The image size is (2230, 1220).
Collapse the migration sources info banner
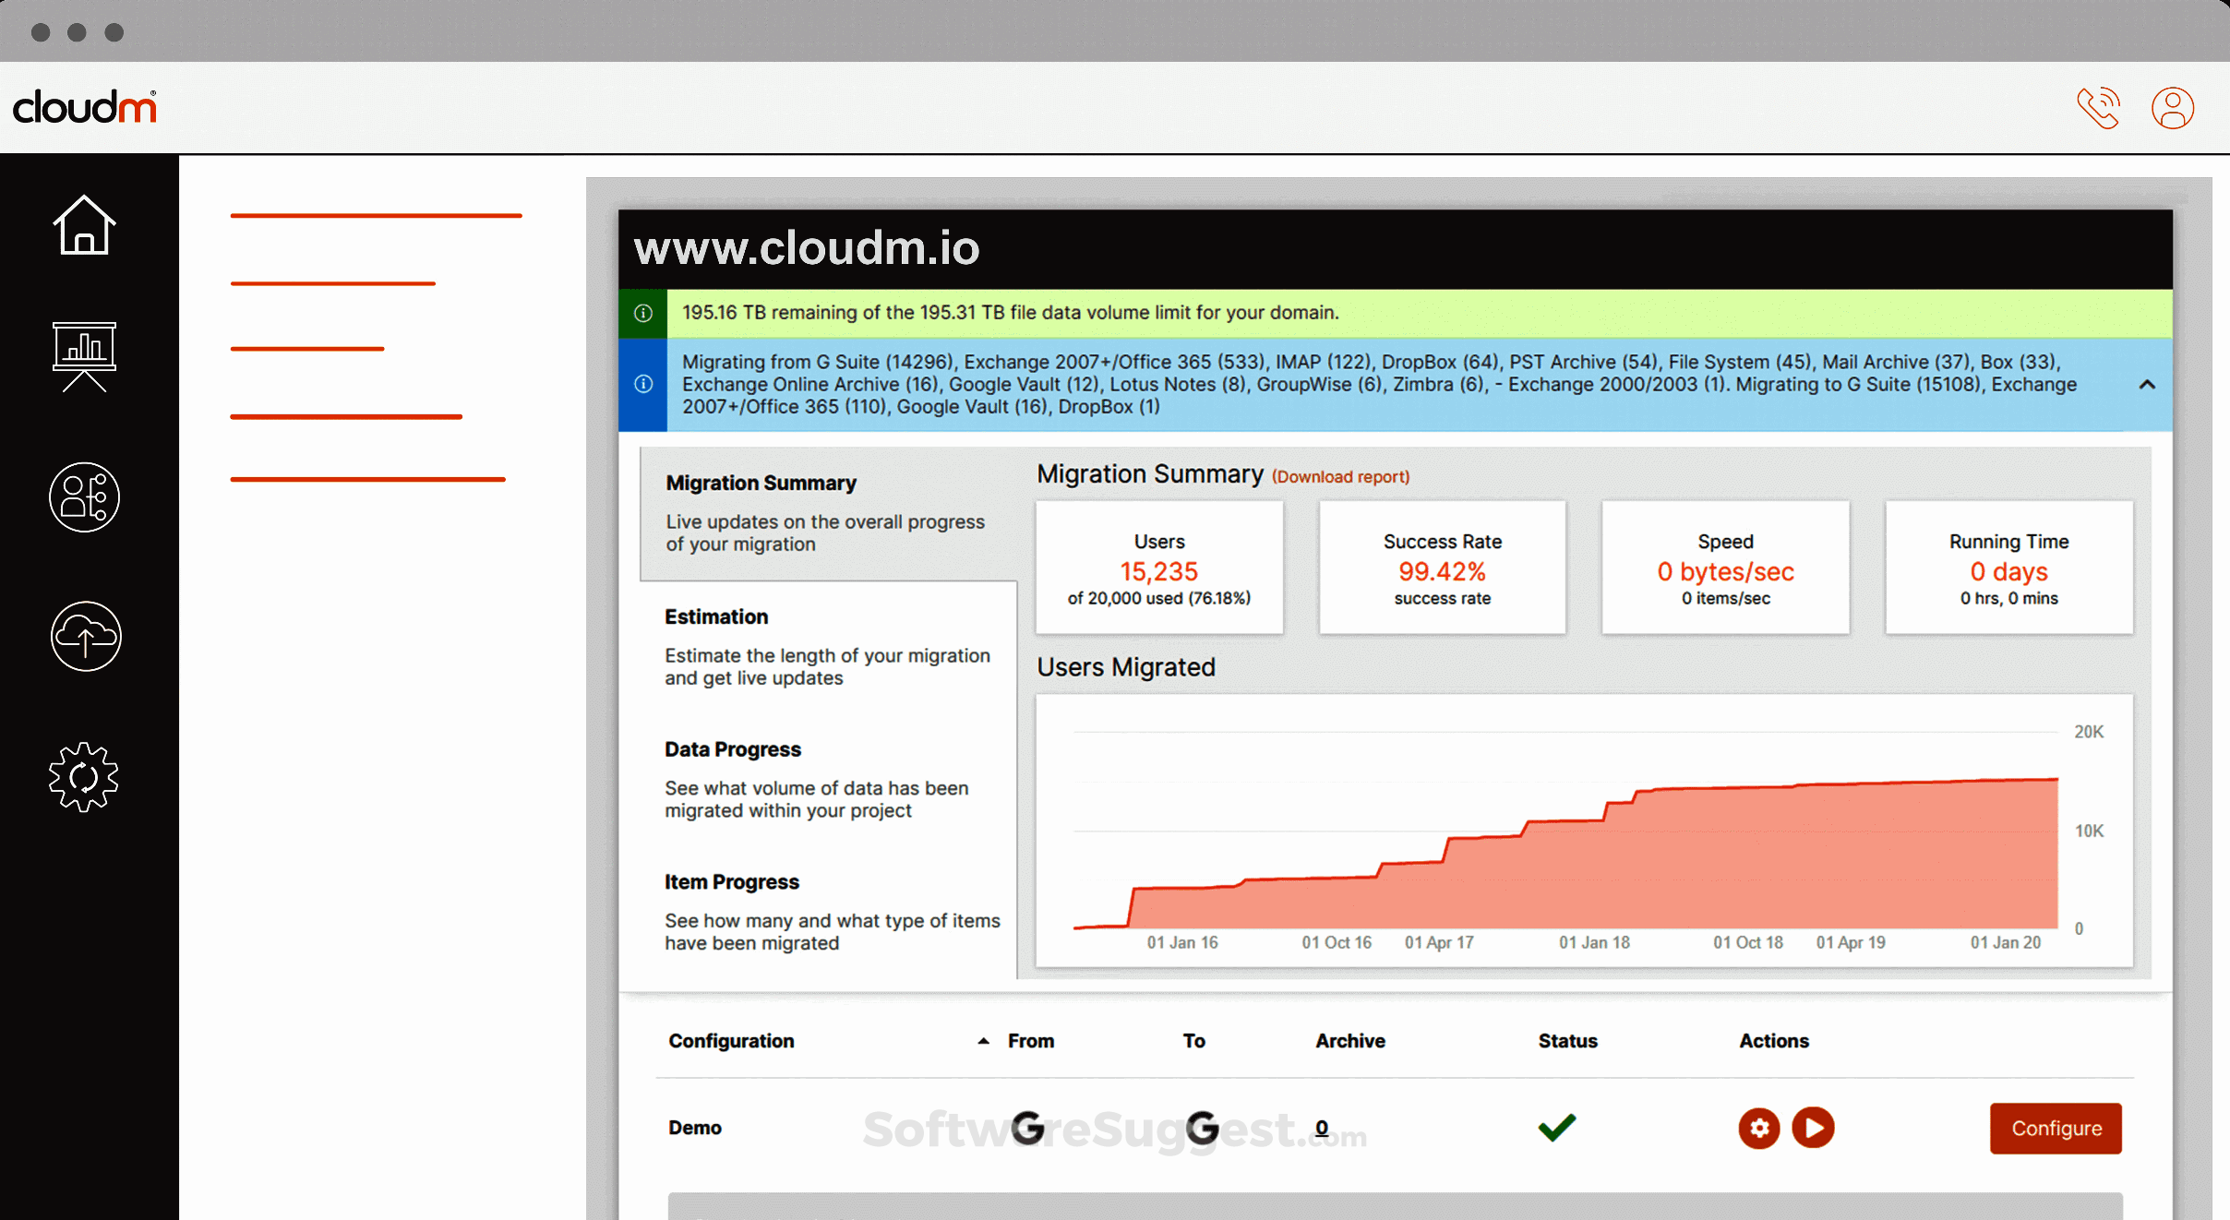point(2149,384)
